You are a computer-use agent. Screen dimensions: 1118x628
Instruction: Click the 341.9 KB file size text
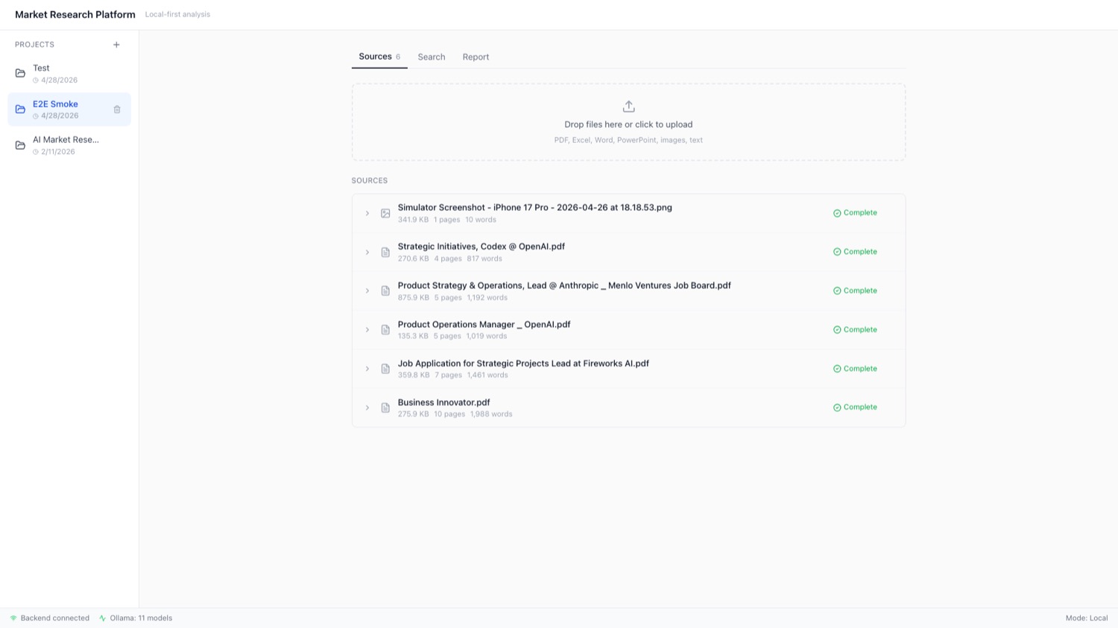click(413, 220)
